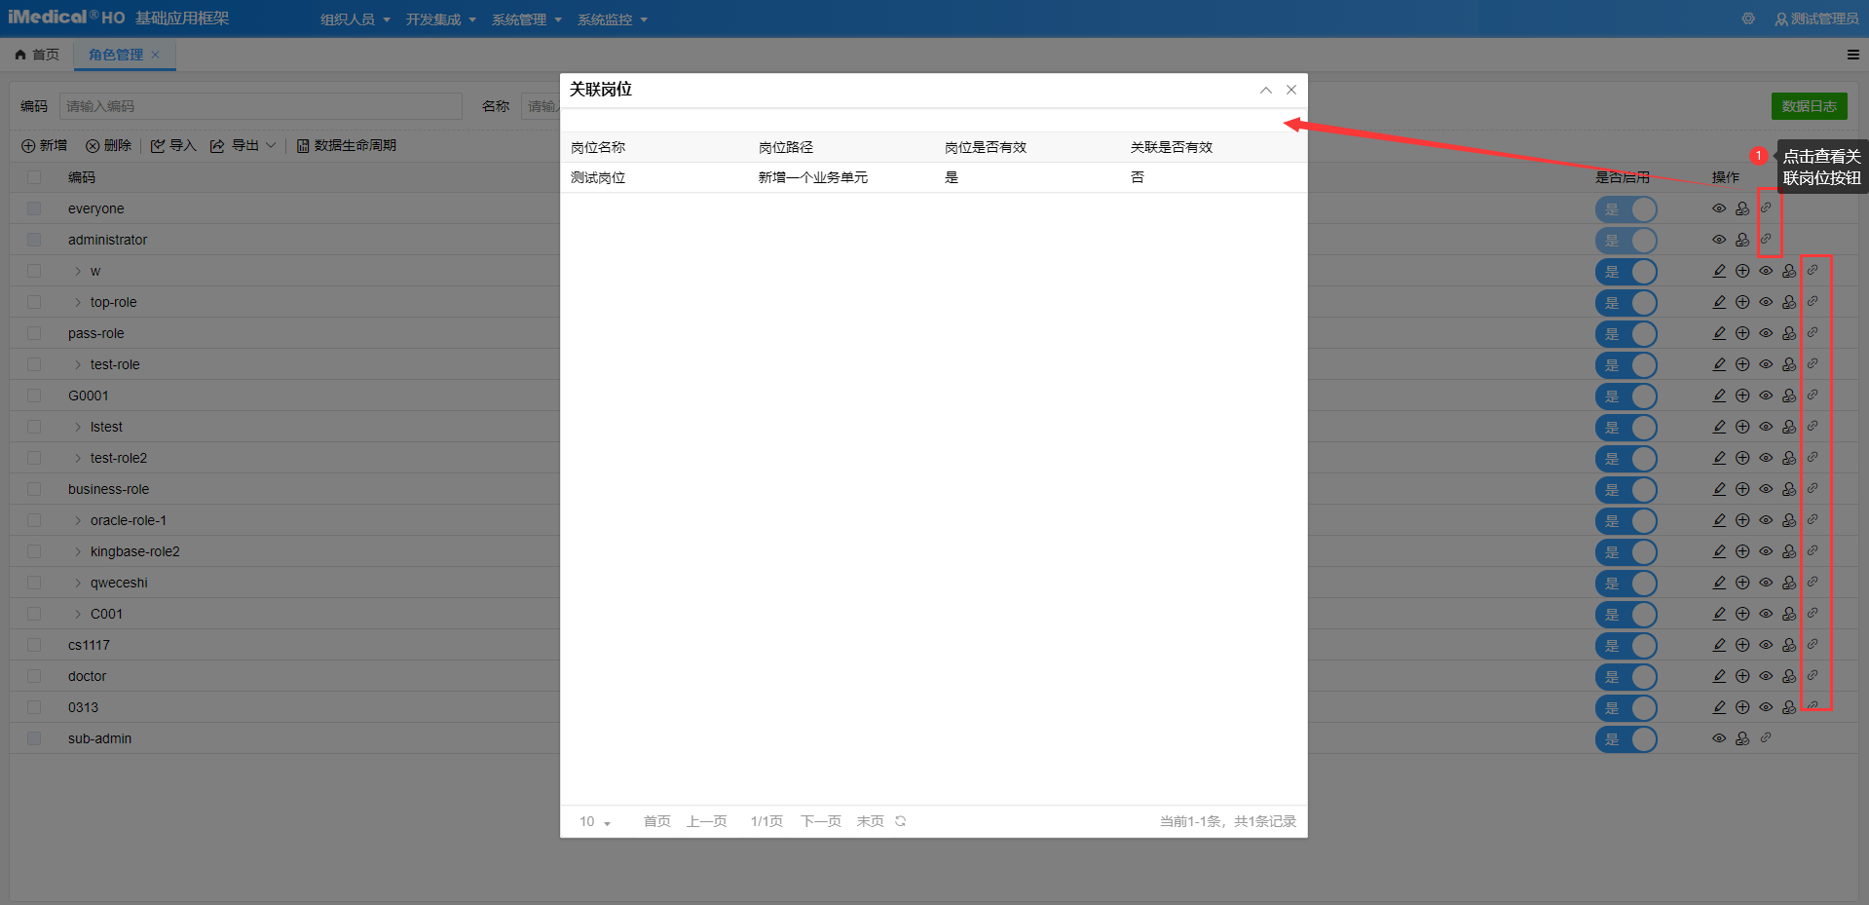Click the settings gear in the top bar
The width and height of the screenshot is (1869, 905).
1748,19
